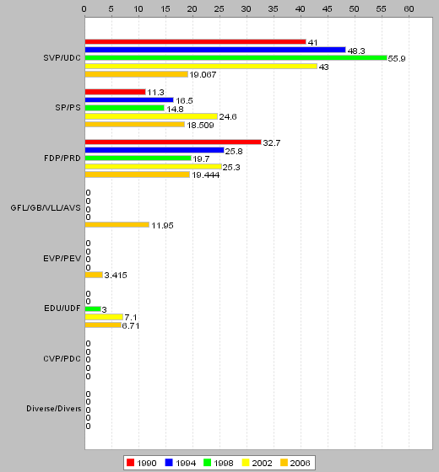439x472 pixels.
Task: Click the FDP/PRD orange bar labeled 19.444
Action: coord(137,174)
